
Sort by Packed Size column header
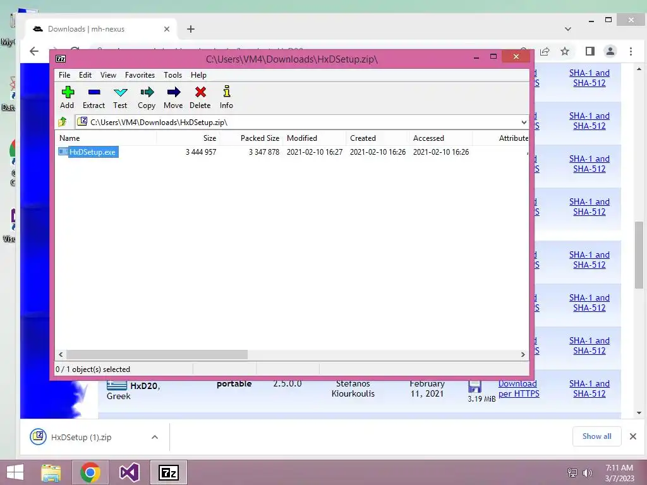click(x=251, y=138)
